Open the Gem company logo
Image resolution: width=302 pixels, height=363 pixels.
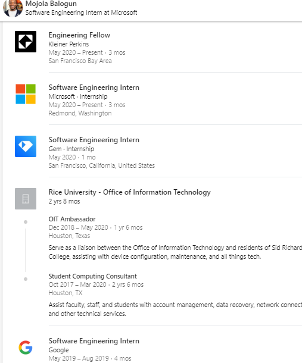click(x=26, y=146)
